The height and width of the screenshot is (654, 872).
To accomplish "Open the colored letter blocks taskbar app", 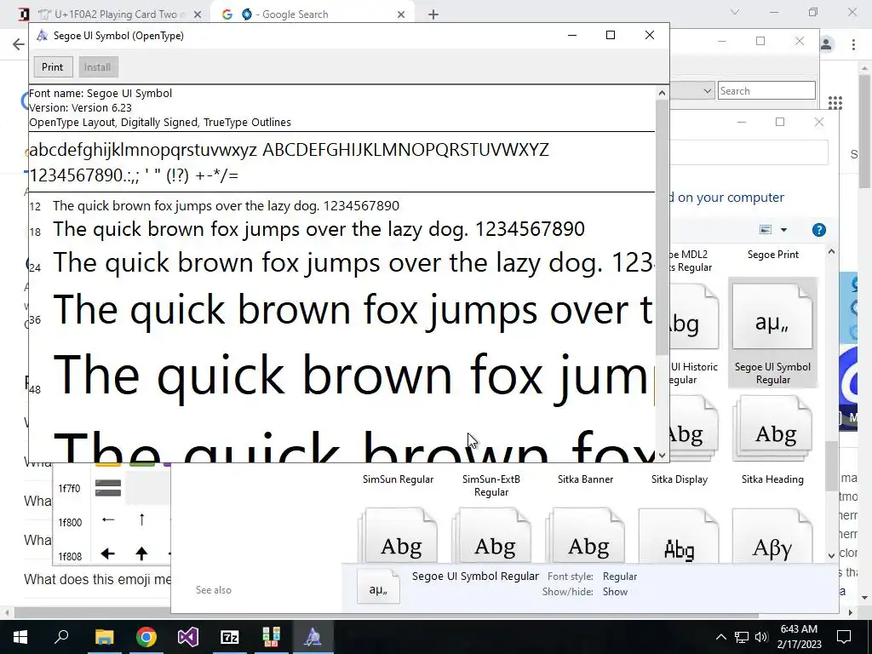I will click(271, 637).
